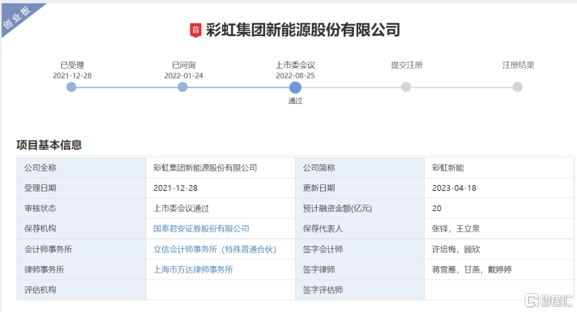Click the 评估机构 label cell
This screenshot has height=312, width=577.
[81, 290]
